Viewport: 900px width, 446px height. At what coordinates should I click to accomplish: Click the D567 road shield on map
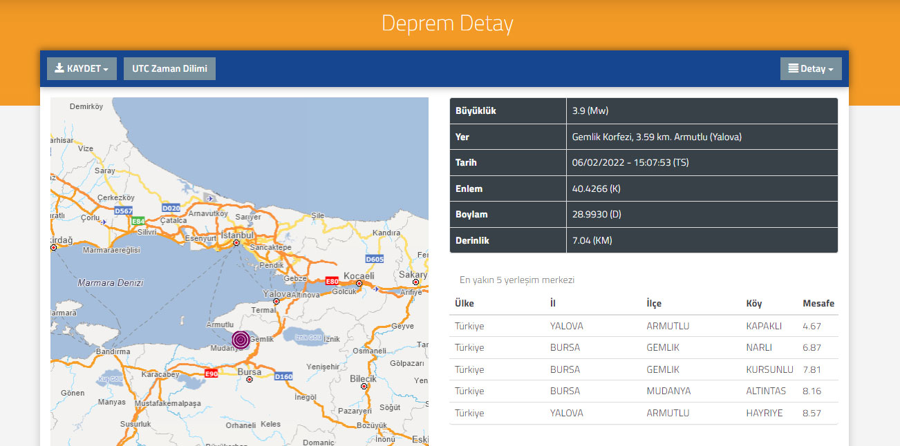124,211
